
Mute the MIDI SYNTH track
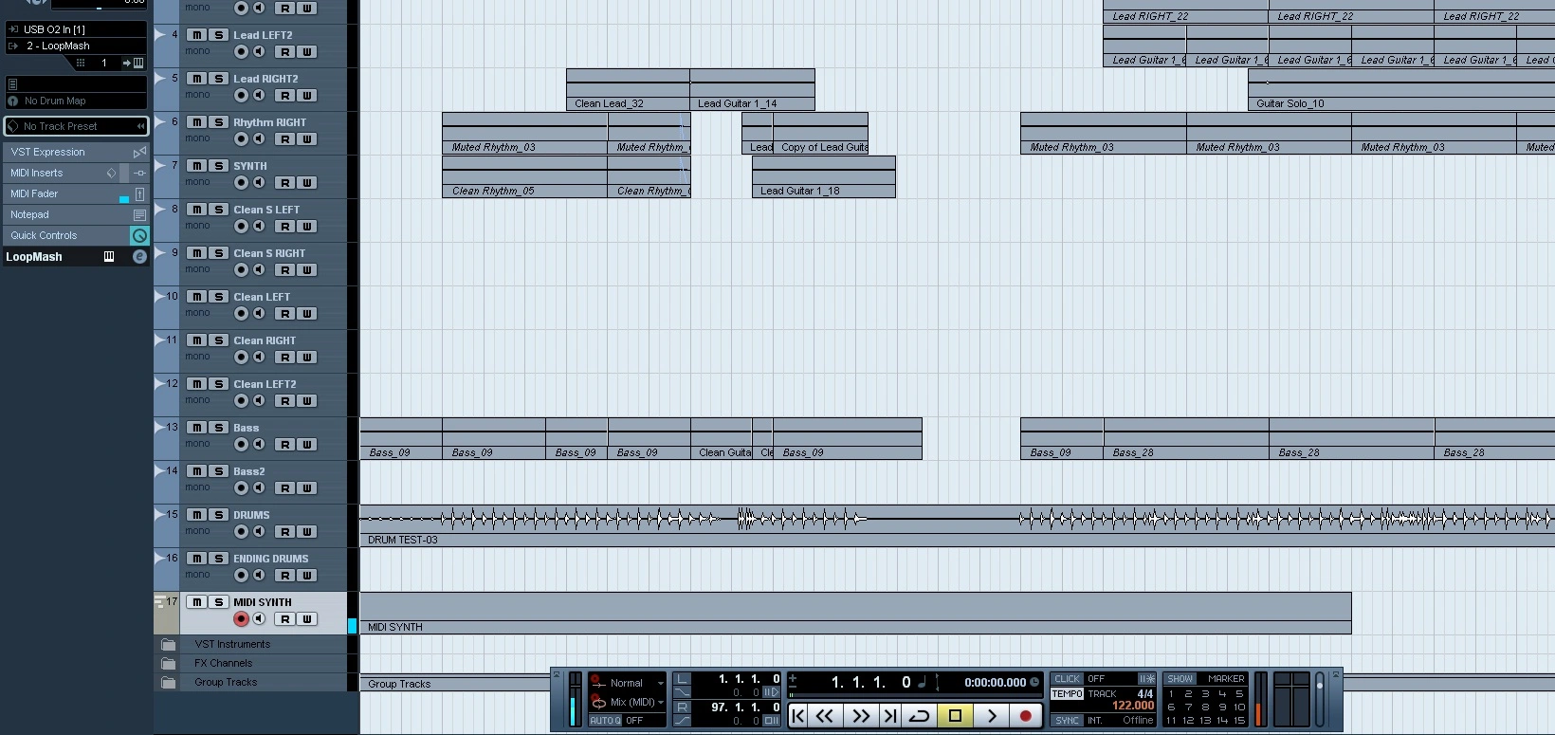tap(196, 602)
